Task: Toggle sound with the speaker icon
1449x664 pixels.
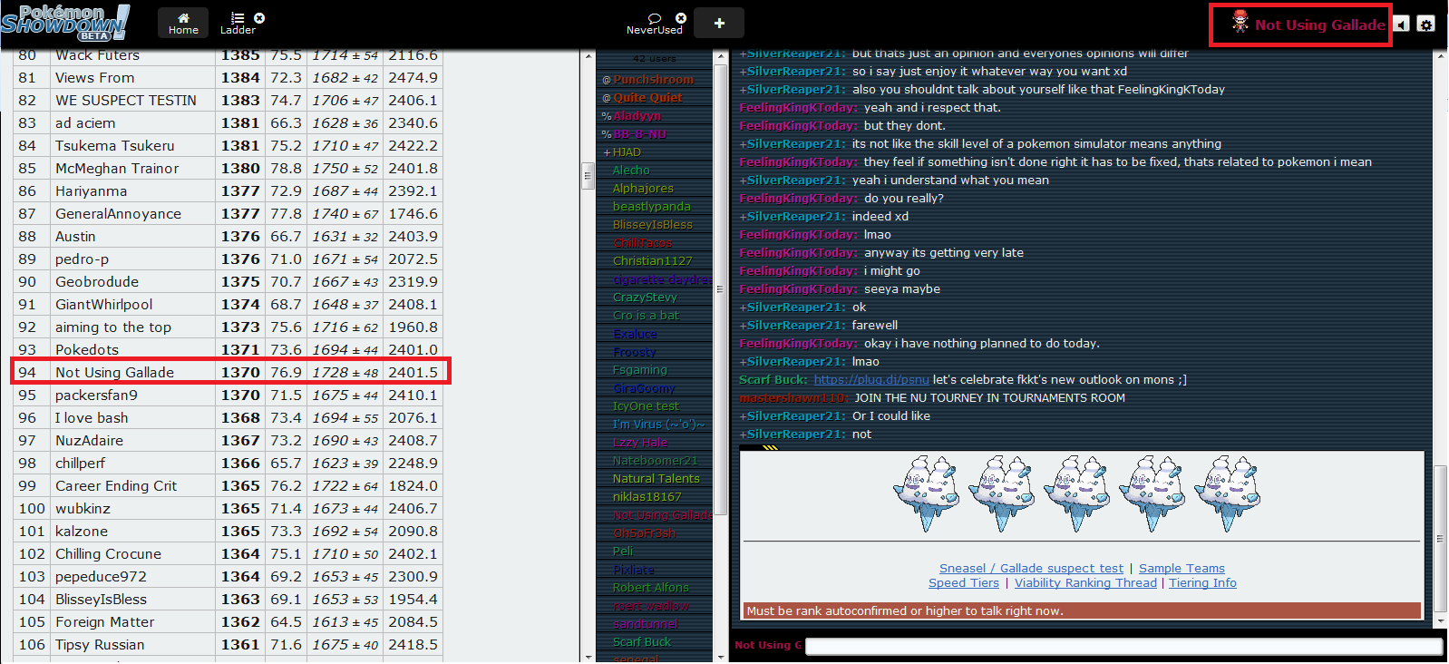Action: (1402, 24)
